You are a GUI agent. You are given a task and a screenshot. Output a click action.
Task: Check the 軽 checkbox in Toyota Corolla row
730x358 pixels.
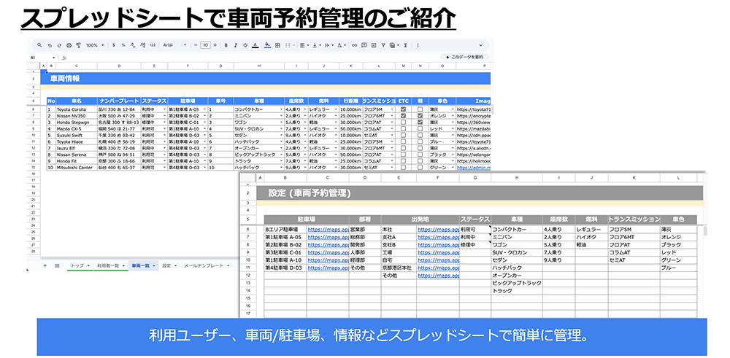pos(420,109)
